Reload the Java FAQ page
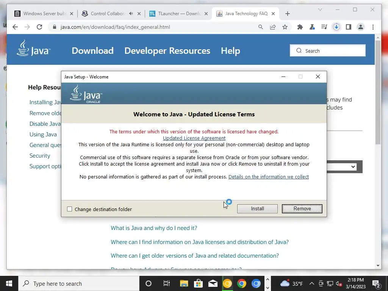This screenshot has width=388, height=291. 39,27
